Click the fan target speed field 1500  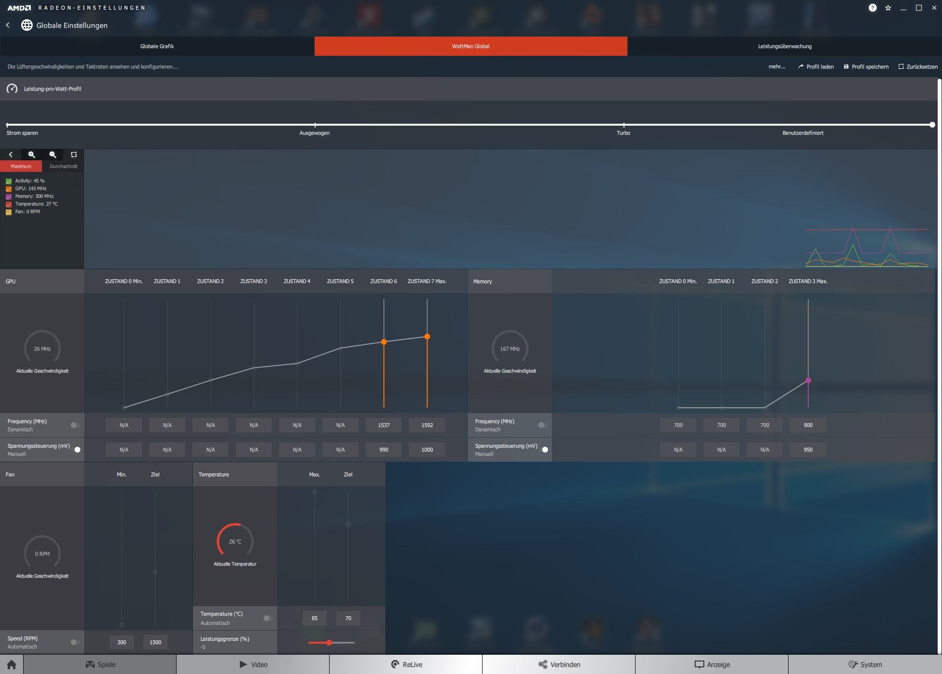point(155,642)
